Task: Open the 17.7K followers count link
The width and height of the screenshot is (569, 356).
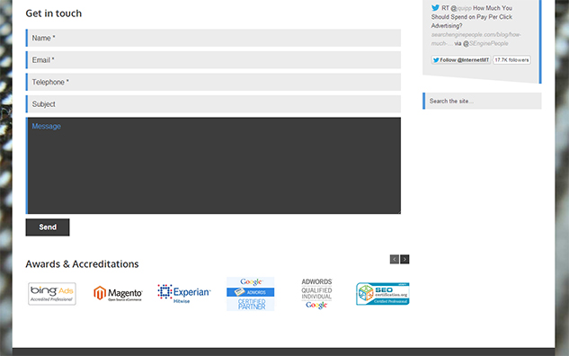Action: pyautogui.click(x=511, y=60)
